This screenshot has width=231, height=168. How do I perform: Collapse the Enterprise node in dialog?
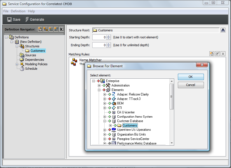pyautogui.click(x=93, y=81)
